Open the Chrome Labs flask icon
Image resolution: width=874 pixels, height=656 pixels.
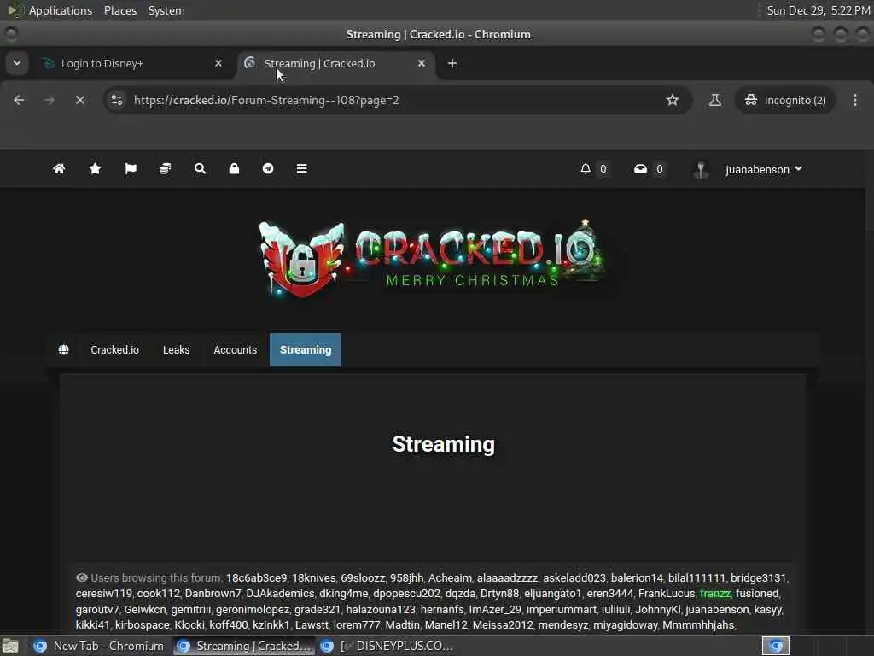[x=715, y=100]
